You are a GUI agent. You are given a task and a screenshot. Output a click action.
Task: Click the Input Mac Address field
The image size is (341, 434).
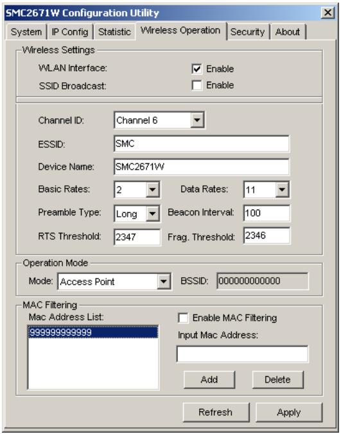click(242, 354)
